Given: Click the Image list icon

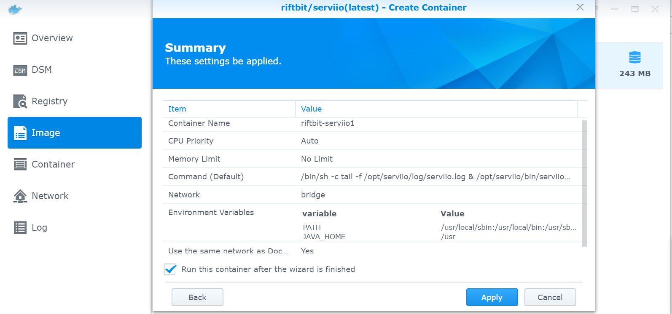Looking at the screenshot, I should click(20, 133).
